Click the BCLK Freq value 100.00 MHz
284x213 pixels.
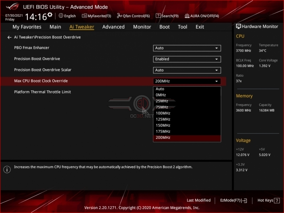click(245, 66)
